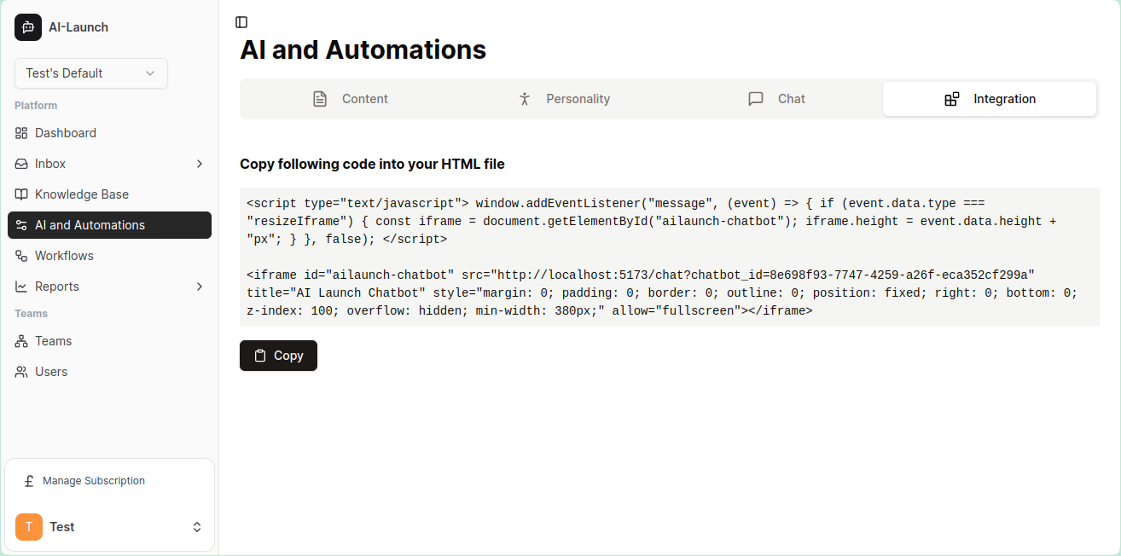Switch to the Personality tab
Image resolution: width=1121 pixels, height=556 pixels.
563,99
